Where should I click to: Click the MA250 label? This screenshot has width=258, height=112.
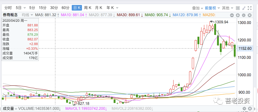click(x=209, y=15)
